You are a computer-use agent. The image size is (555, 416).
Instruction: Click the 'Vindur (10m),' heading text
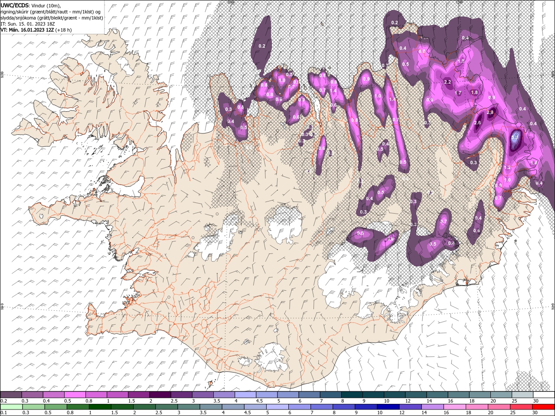(46, 5)
